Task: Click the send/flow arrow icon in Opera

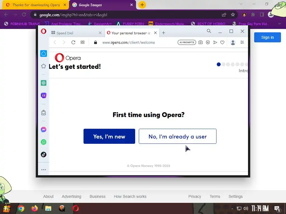Action: [x=215, y=42]
